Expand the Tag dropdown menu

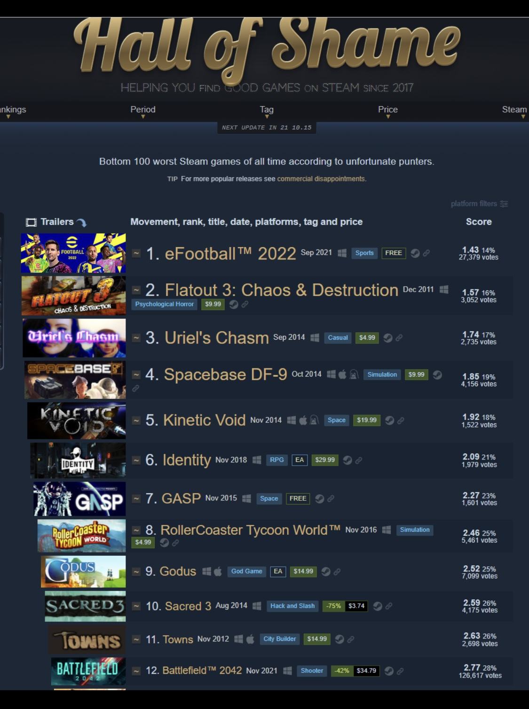(267, 111)
